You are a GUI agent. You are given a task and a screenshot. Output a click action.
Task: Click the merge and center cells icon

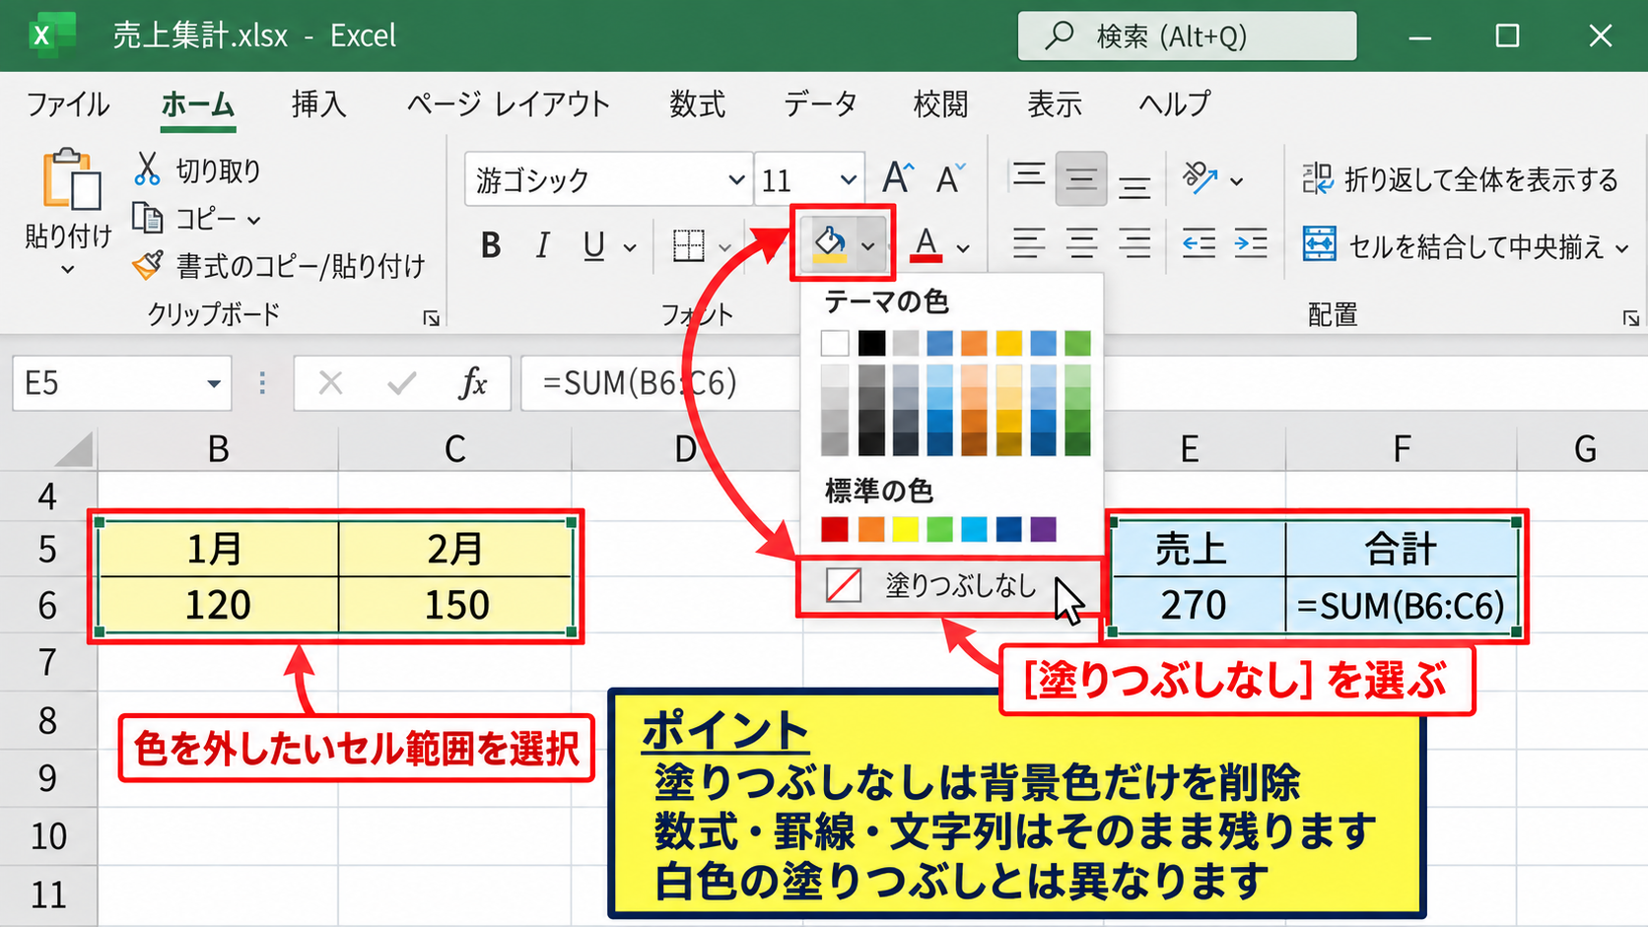[1319, 243]
